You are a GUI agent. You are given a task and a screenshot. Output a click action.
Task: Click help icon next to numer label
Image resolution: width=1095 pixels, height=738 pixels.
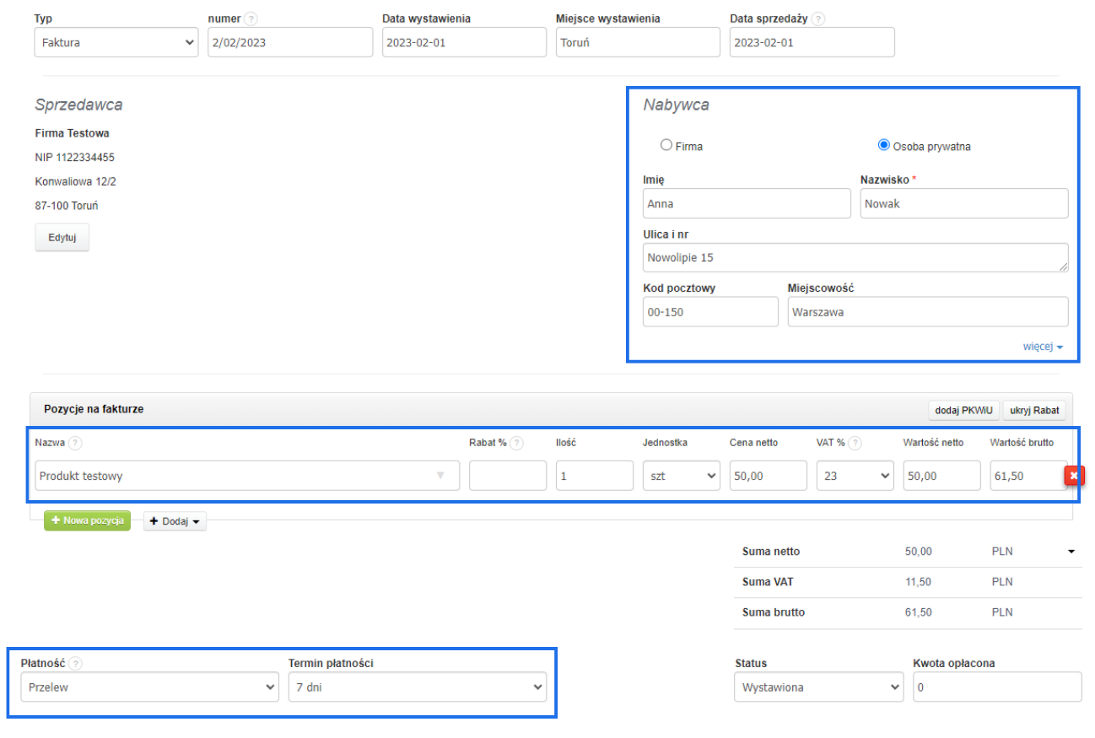(x=252, y=19)
